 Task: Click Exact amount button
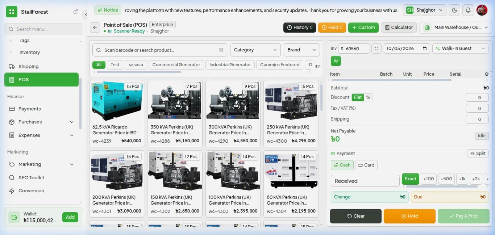coord(411,179)
